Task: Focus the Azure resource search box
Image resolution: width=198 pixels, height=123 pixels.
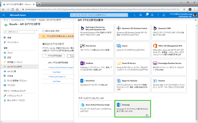Action: click(99, 15)
